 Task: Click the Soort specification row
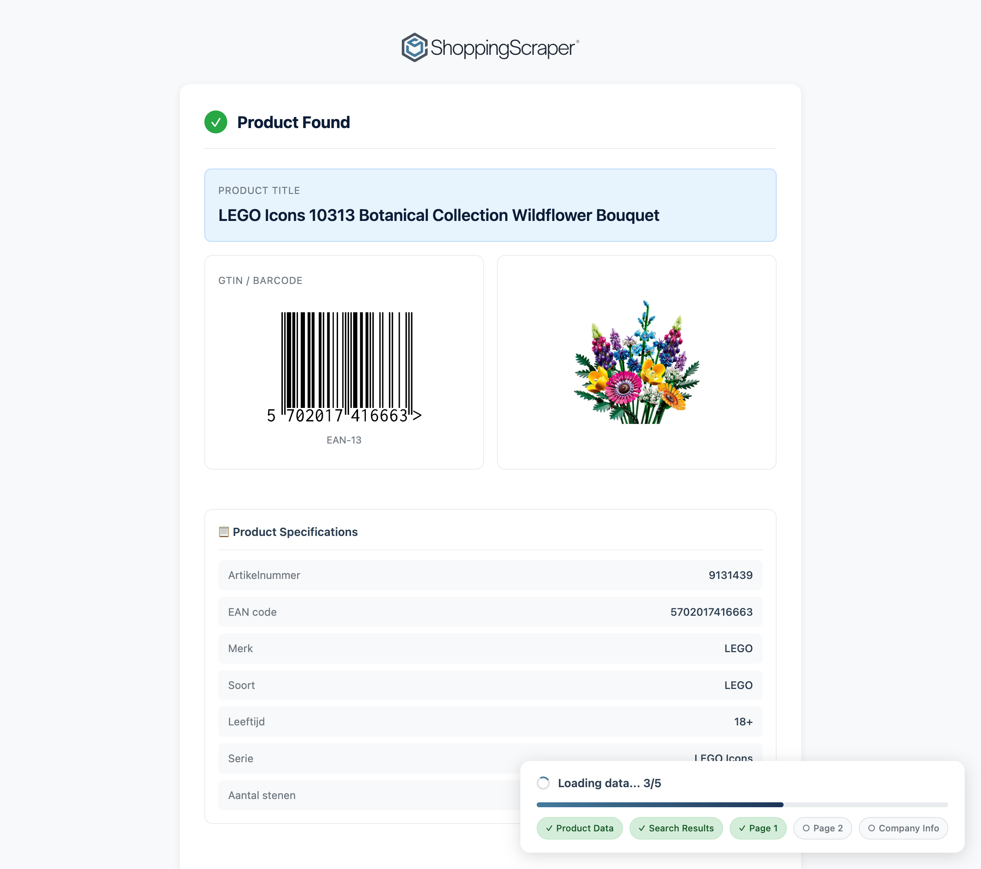click(x=490, y=685)
